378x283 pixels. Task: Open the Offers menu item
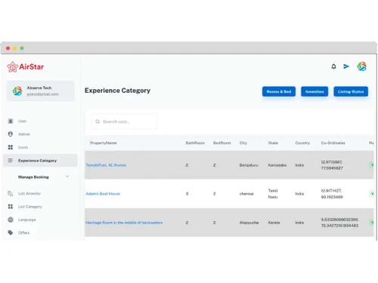point(23,232)
